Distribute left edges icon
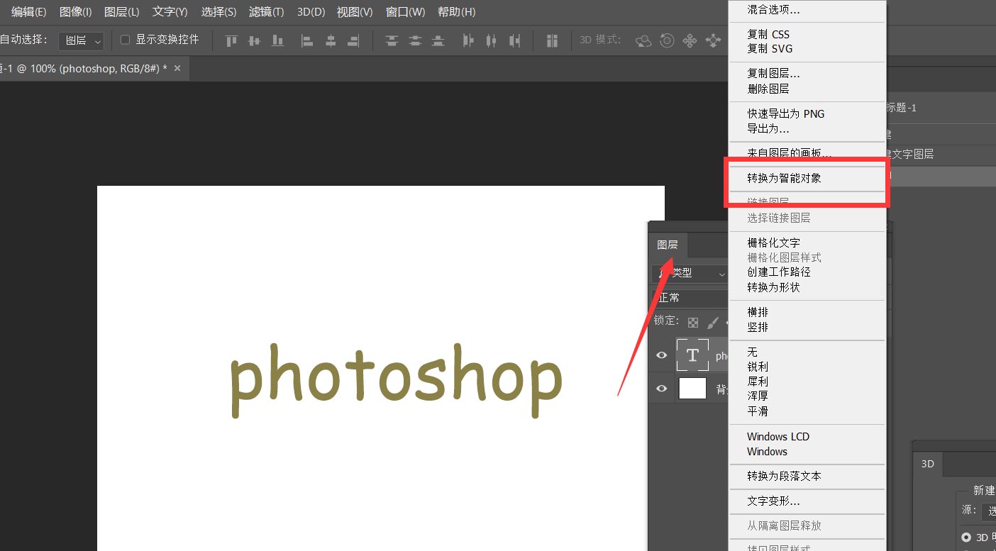The width and height of the screenshot is (996, 551). click(468, 41)
